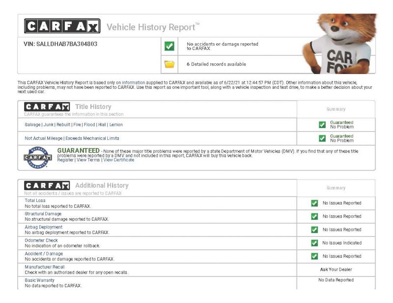Click 'Not all accidents / issues are reported to CARFAX'
Image resolution: width=393 pixels, height=303 pixels.
(x=73, y=193)
